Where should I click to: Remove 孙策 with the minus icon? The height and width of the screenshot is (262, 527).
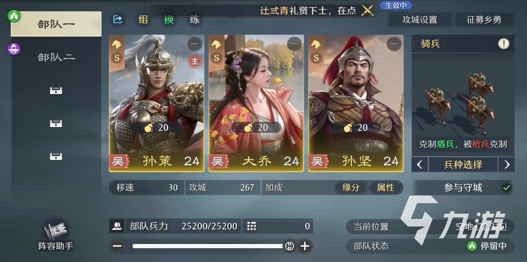[x=194, y=44]
